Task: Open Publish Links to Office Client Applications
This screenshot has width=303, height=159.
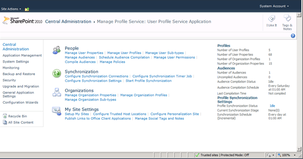Action: tap(98, 118)
